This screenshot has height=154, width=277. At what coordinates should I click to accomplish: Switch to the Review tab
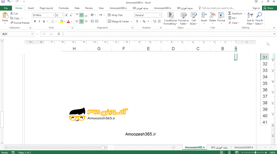click(89, 8)
